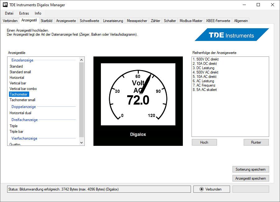
Task: Click the Doppelanzeige group header
Action: (24, 107)
